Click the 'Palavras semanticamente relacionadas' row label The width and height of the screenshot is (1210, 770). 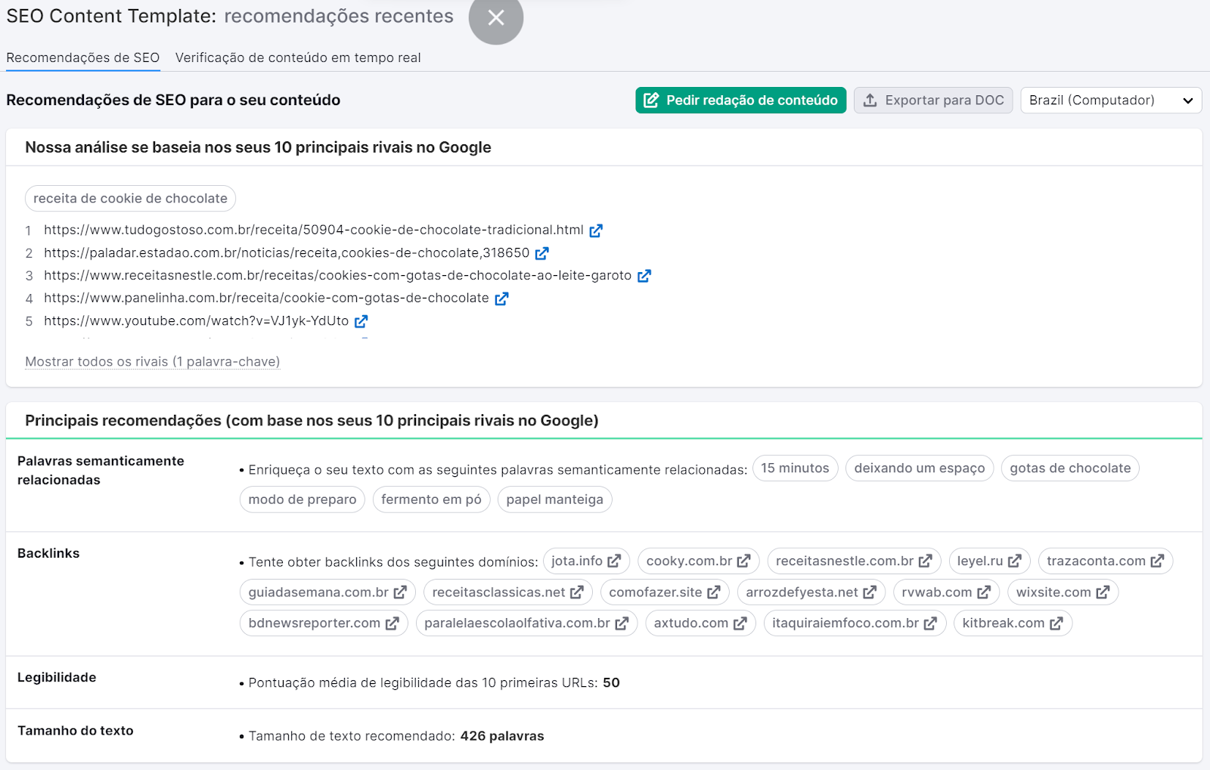[101, 470]
